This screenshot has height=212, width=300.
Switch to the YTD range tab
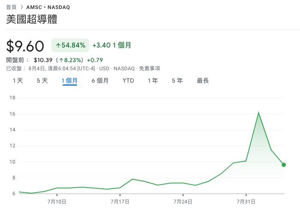tap(128, 81)
